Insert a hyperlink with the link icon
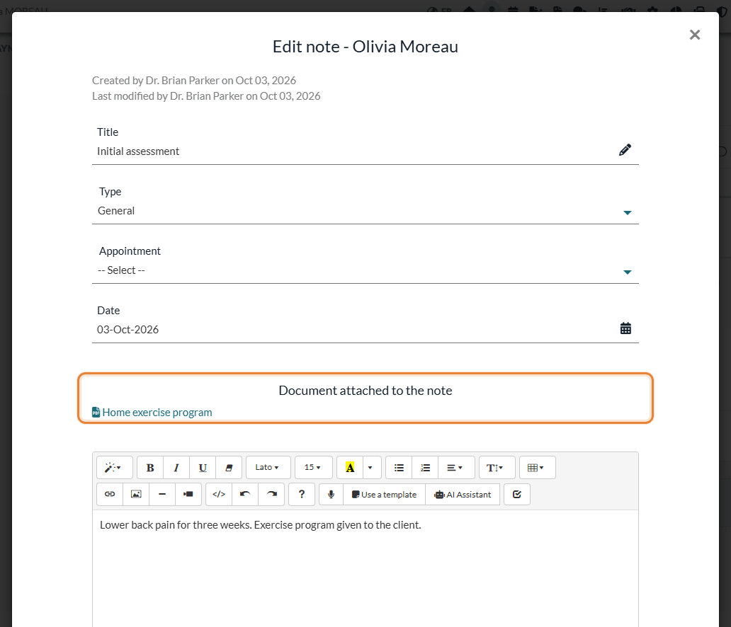This screenshot has width=731, height=627. (x=110, y=494)
